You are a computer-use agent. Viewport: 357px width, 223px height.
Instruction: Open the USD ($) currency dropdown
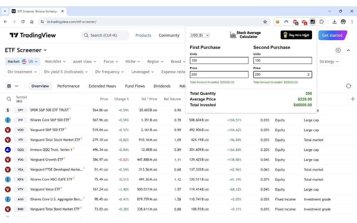pyautogui.click(x=200, y=35)
